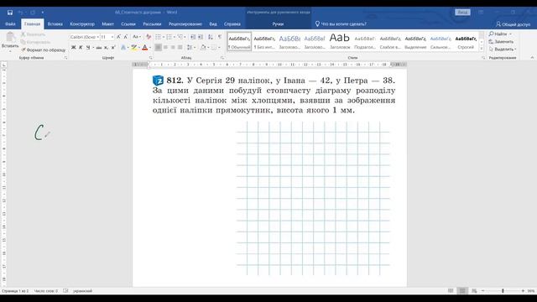Apply the red font color swatch
This screenshot has height=302, width=537.
tap(145, 47)
